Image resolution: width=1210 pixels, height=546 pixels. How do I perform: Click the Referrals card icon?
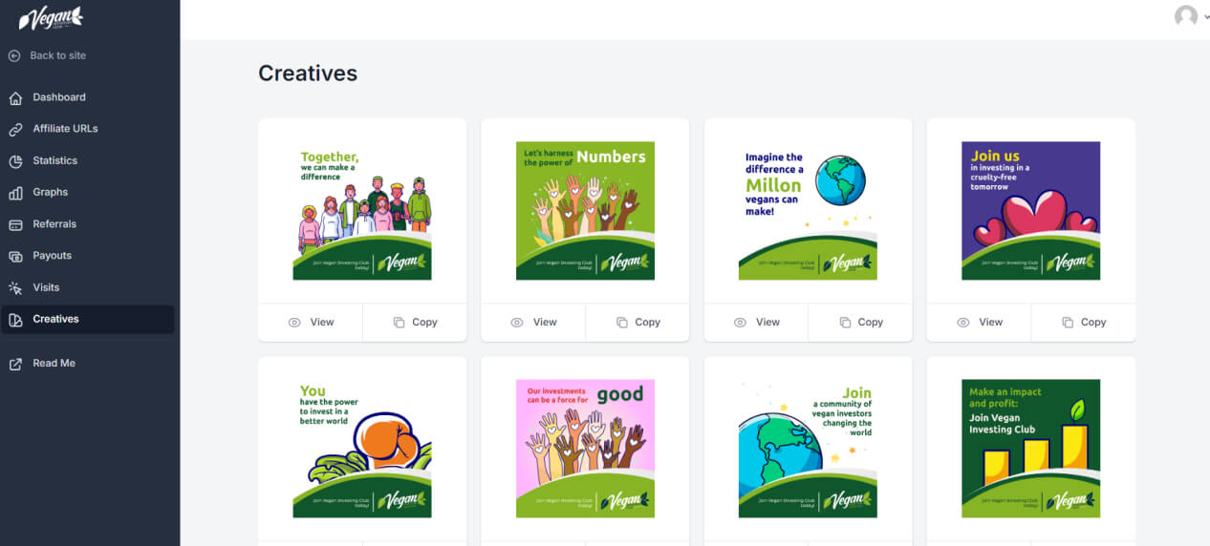tap(15, 224)
